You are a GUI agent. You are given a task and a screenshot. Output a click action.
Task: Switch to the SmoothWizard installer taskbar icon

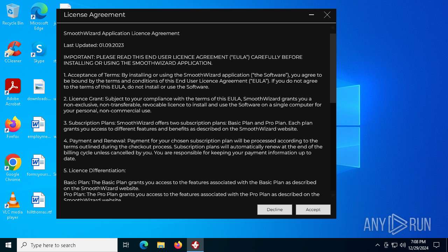point(195,245)
